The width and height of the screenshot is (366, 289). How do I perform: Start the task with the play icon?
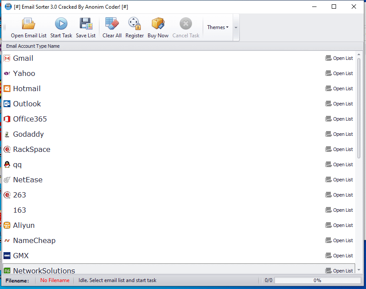(61, 23)
